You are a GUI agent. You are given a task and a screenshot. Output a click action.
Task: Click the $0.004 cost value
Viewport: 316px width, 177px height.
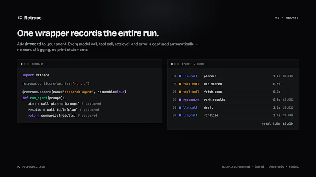pos(288,76)
